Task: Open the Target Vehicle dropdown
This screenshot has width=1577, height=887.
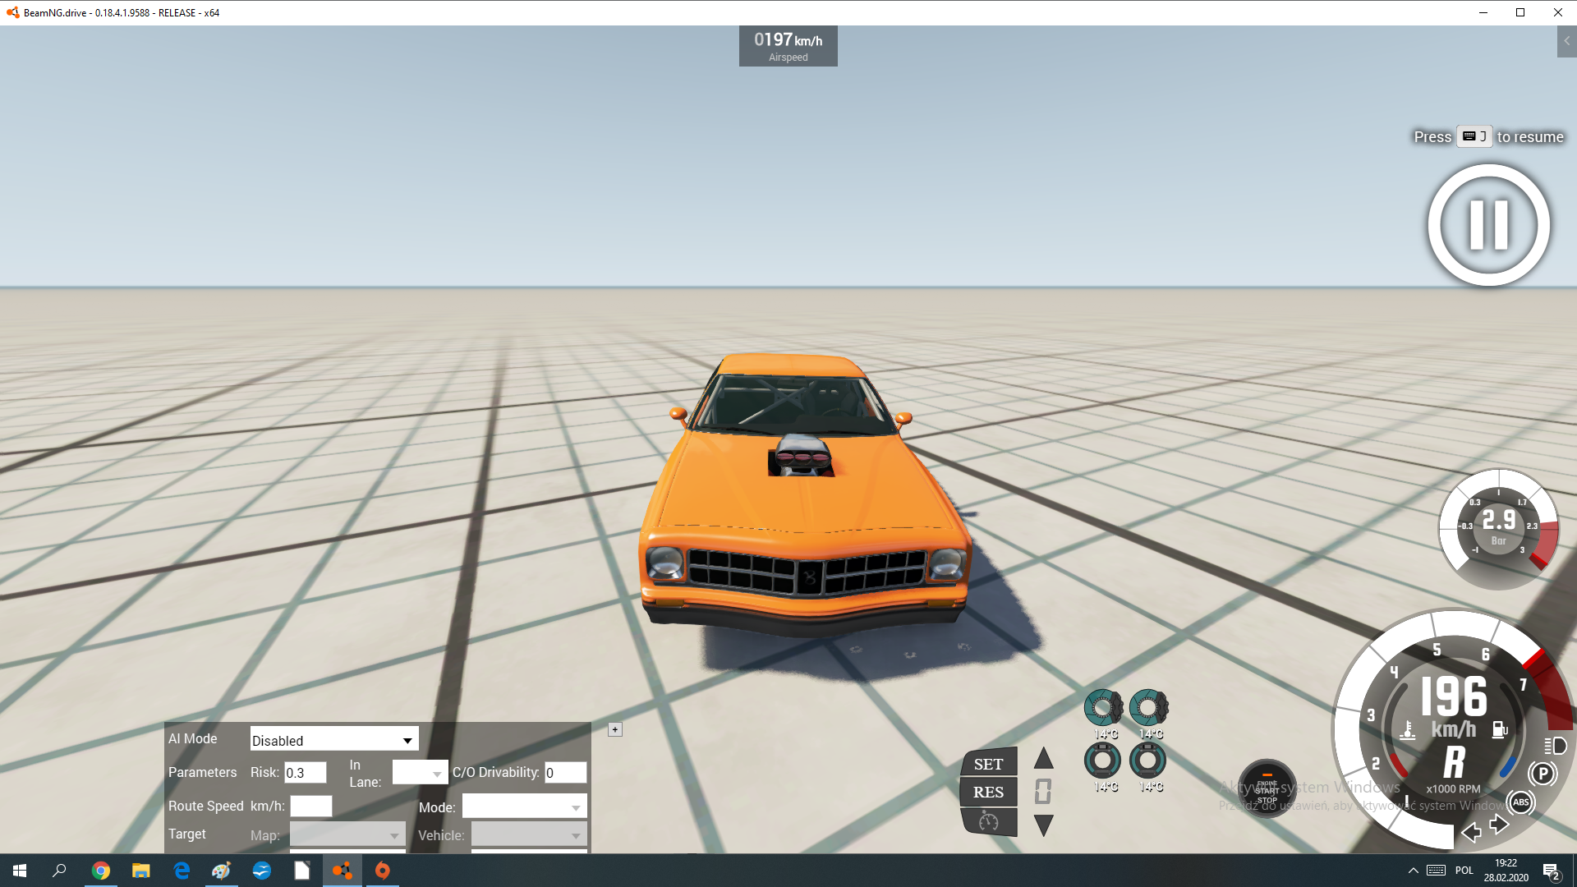Action: [x=529, y=834]
